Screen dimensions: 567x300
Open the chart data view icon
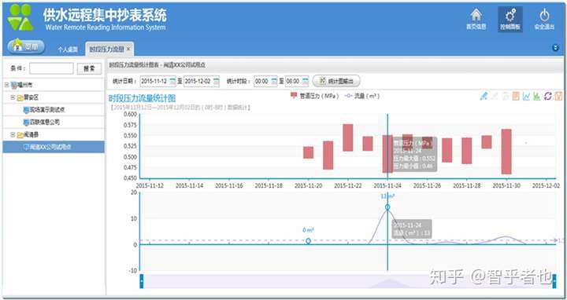click(x=516, y=96)
